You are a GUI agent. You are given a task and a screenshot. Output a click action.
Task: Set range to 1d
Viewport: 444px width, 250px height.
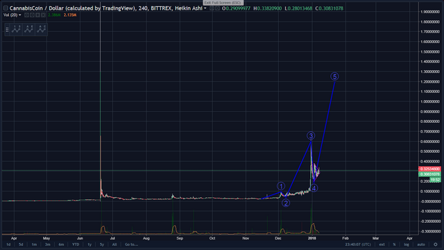pos(8,244)
